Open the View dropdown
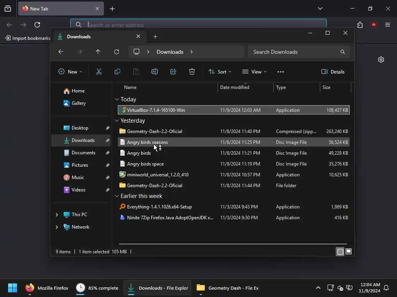397x297 pixels. point(254,72)
